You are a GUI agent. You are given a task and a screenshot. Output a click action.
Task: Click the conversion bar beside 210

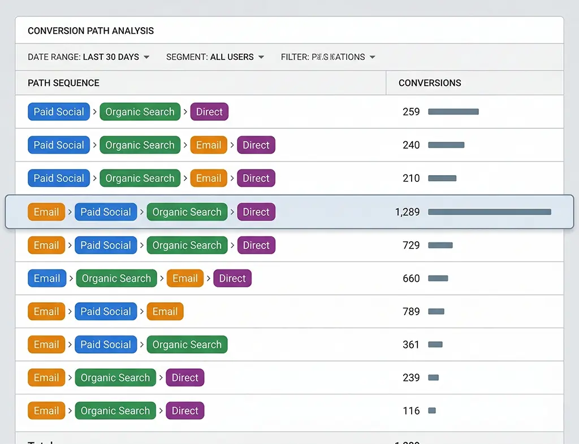coord(442,178)
